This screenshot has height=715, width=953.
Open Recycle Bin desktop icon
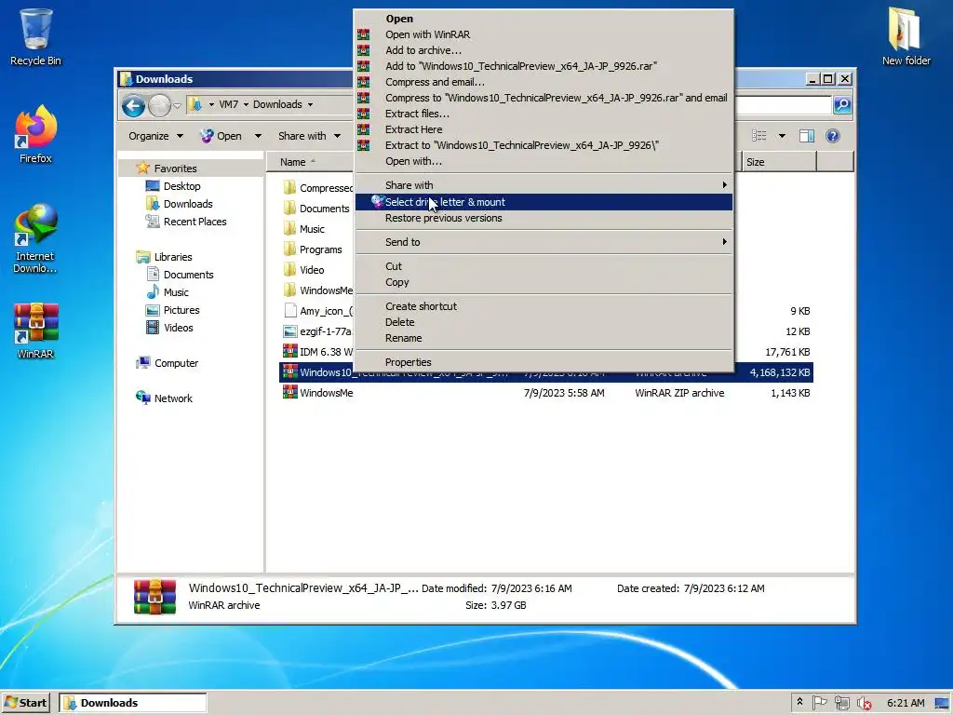point(35,36)
